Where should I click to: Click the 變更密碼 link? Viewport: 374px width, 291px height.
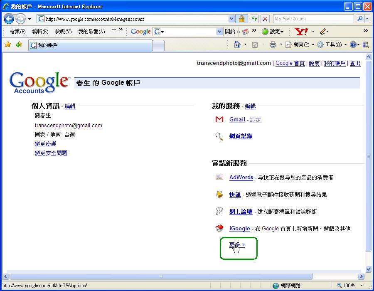(45, 144)
